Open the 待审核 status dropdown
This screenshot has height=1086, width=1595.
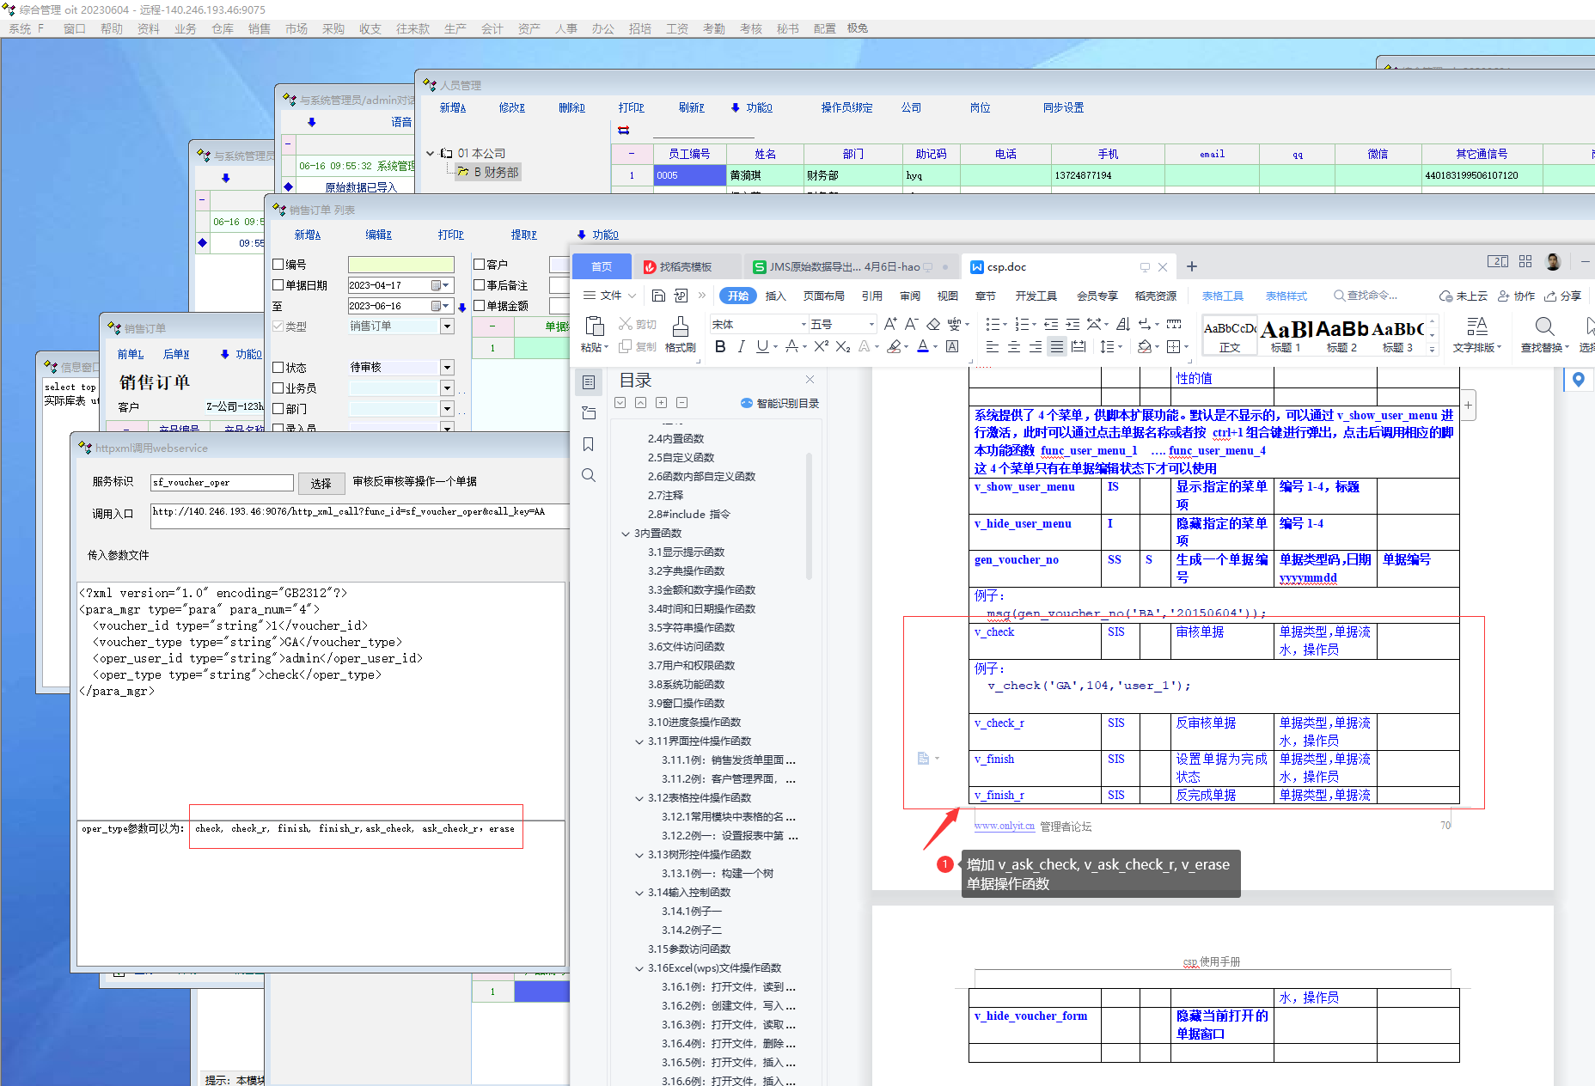click(447, 368)
